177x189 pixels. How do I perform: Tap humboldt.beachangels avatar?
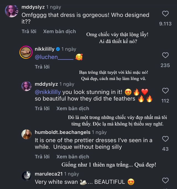coord(26,134)
